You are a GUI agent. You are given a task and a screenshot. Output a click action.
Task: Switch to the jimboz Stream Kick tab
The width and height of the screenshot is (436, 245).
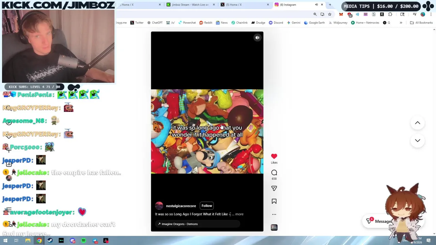[x=190, y=5]
